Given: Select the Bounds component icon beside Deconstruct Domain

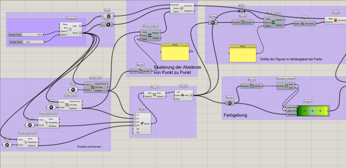Looking at the screenshot, I should click(251, 86).
